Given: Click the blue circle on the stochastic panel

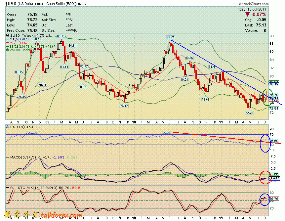Looking at the screenshot, I should pyautogui.click(x=264, y=199).
